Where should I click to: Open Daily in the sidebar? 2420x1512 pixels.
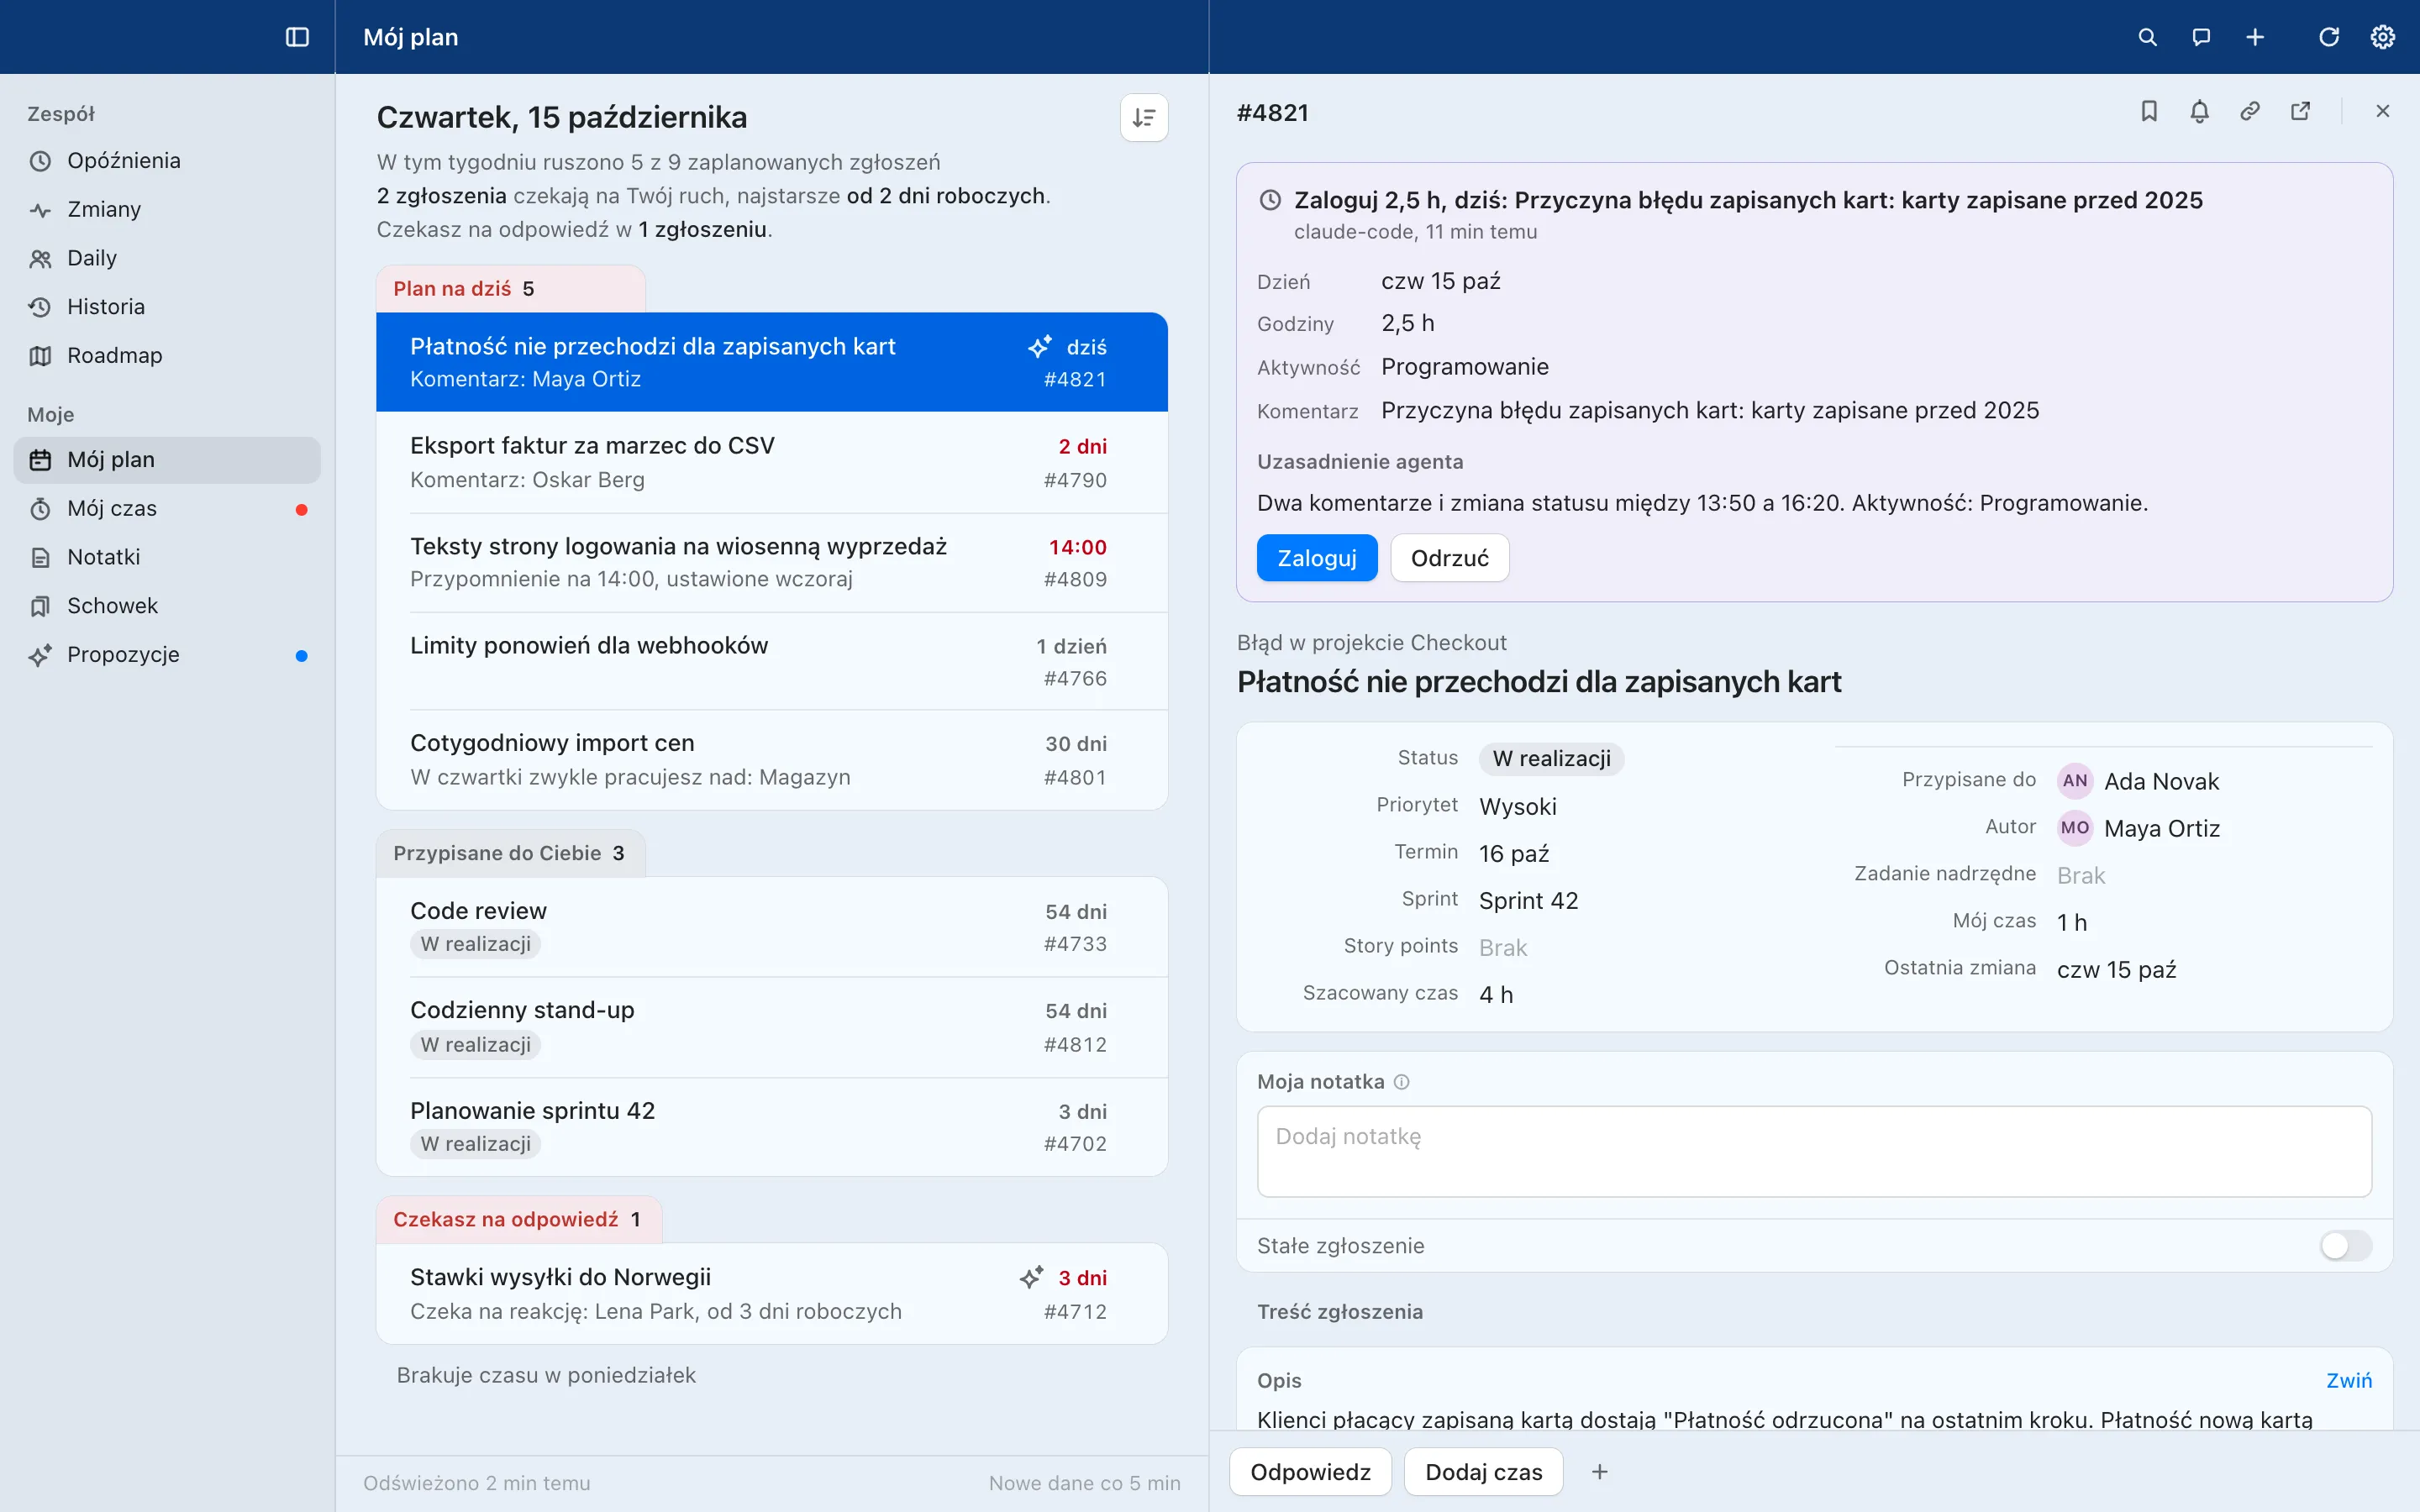pyautogui.click(x=167, y=258)
